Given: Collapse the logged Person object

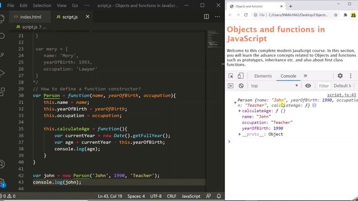Looking at the screenshot, I should 235,103.
